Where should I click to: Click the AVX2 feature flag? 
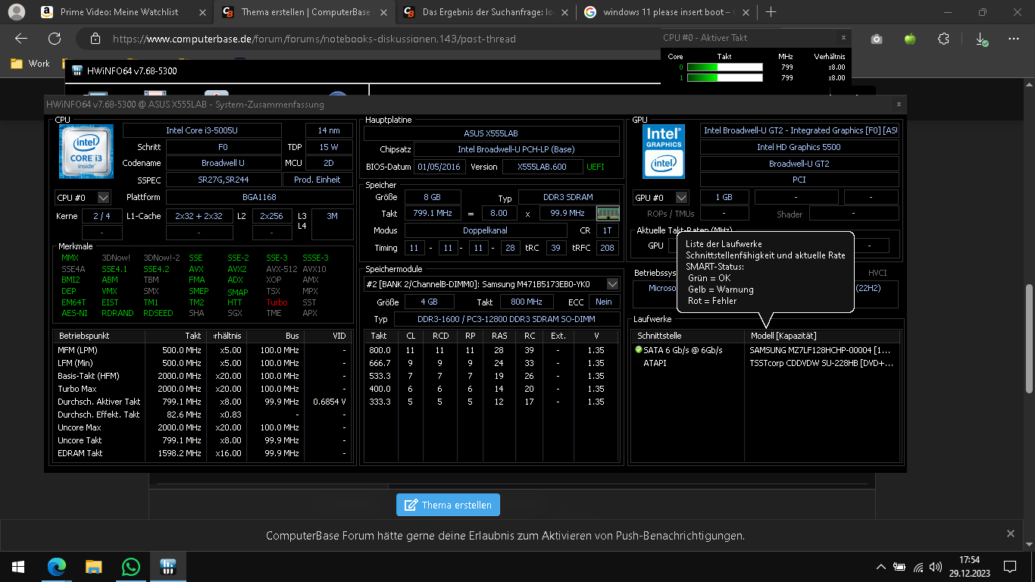pos(236,269)
